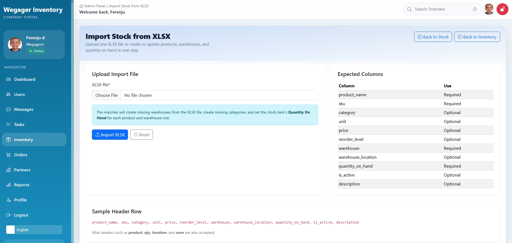Click the red lock button in header
This screenshot has width=512, height=243.
(x=503, y=9)
